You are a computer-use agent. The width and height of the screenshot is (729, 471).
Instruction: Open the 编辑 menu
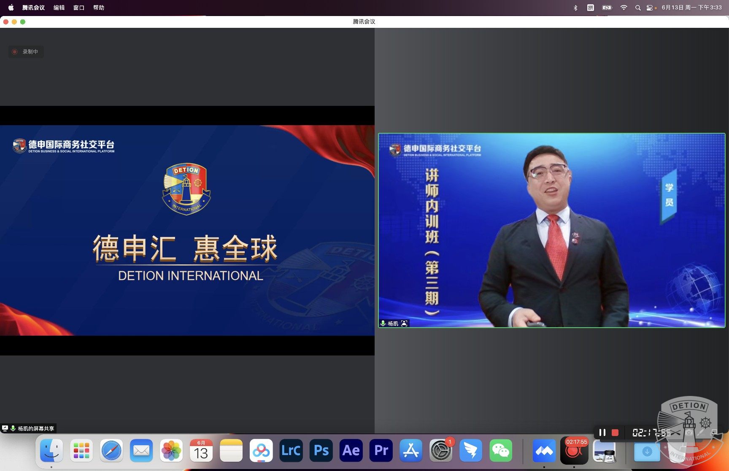pos(59,8)
